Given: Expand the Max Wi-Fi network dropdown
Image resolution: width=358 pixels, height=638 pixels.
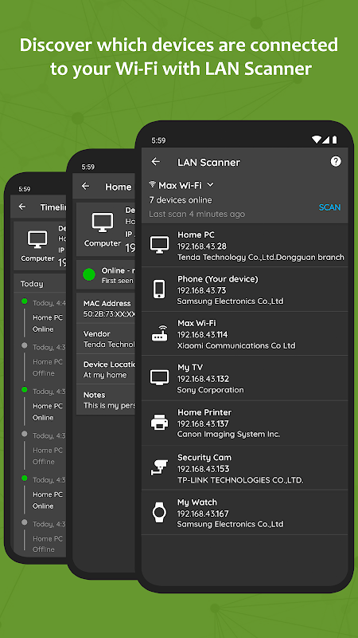Looking at the screenshot, I should pos(210,185).
